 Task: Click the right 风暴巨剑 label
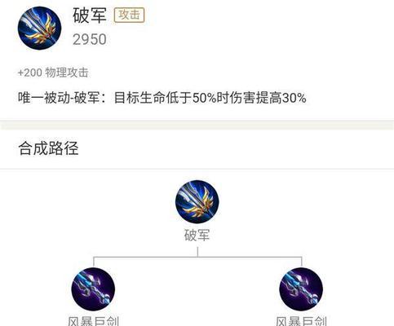coord(301,321)
